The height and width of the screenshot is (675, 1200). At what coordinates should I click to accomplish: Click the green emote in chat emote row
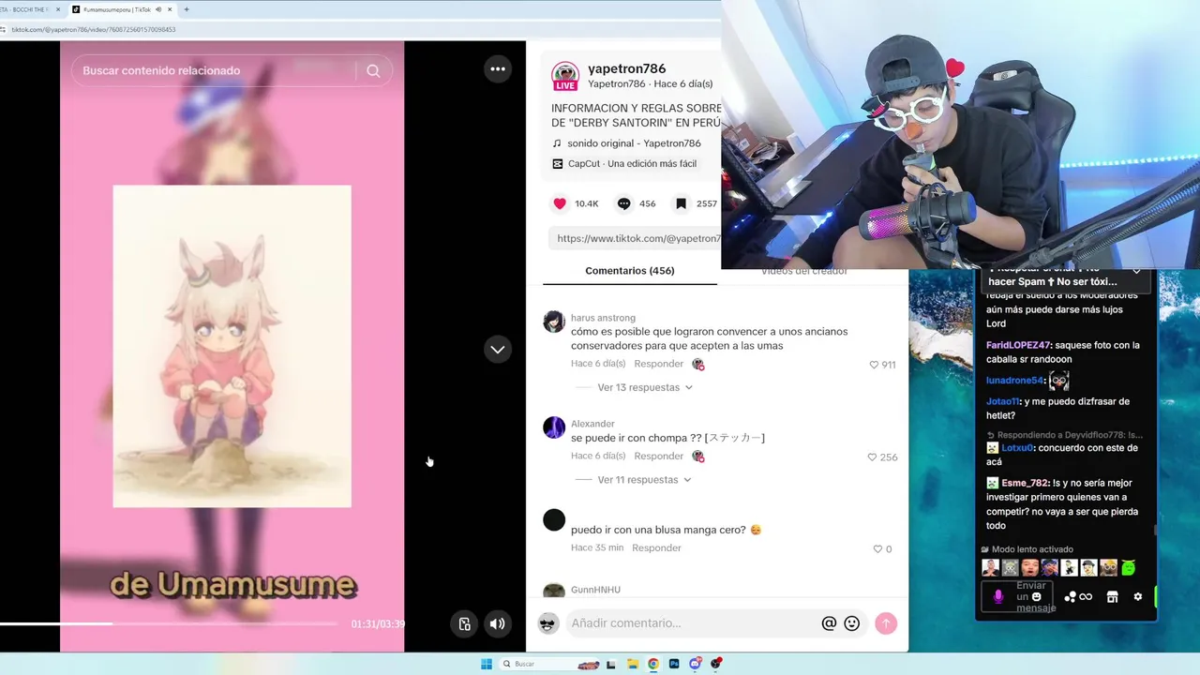tap(1129, 567)
